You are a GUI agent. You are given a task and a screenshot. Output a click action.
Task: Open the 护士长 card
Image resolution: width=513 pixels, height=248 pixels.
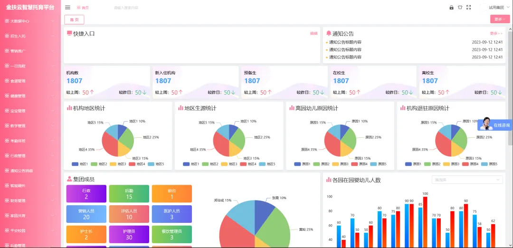pos(86,234)
